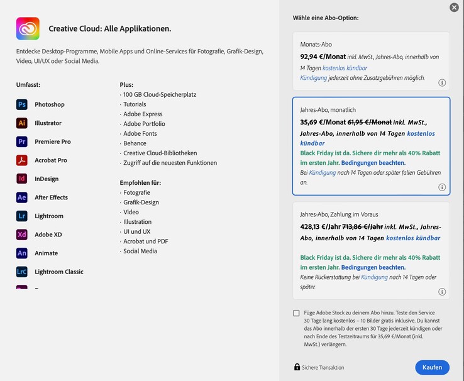Expand info for Jahres-Abo, Zahlung im Voraus

(442, 292)
